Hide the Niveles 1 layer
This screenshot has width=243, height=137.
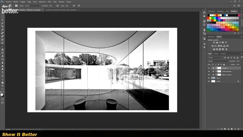coord(209,68)
